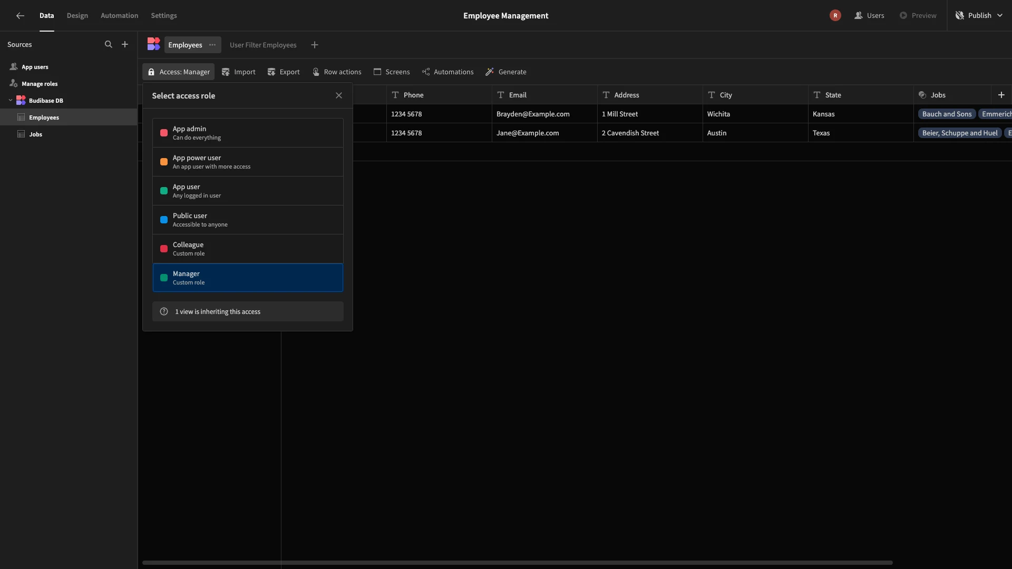Image resolution: width=1012 pixels, height=569 pixels.
Task: Click the Address column type icon
Action: point(606,95)
